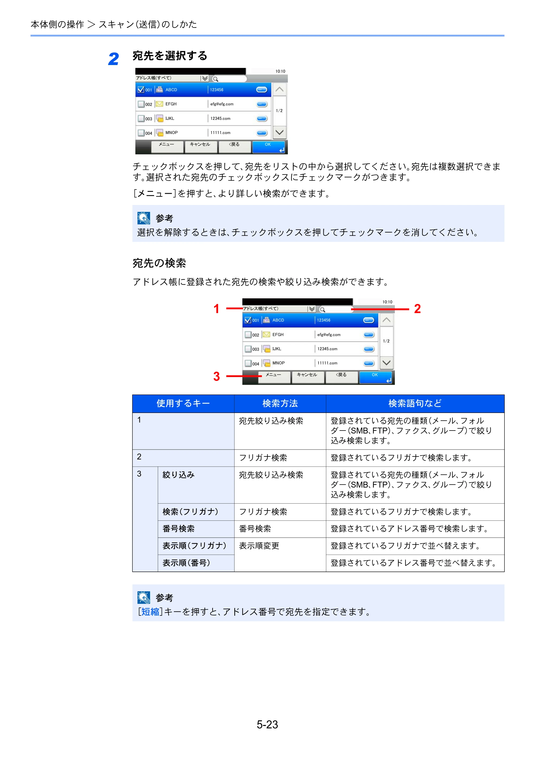Screen dimensions: 535x757
Task: Go to next page arrow in step 2 screen
Action: click(x=280, y=132)
